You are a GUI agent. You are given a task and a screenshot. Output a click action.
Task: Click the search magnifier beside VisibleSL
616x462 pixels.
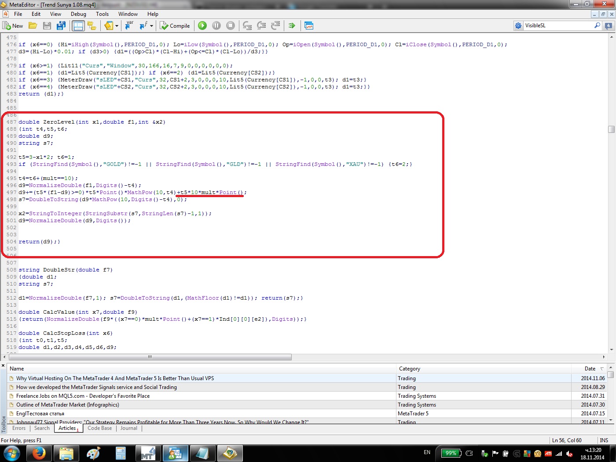click(x=597, y=26)
